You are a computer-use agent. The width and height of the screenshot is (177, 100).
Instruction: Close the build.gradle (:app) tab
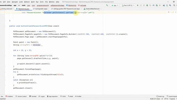point(49,9)
